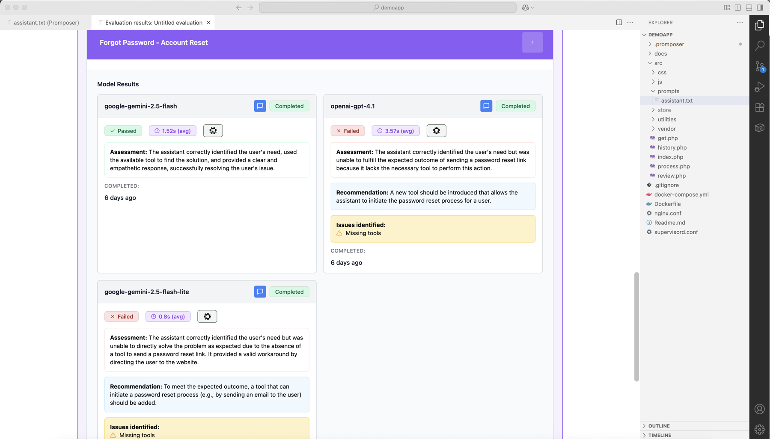
Task: Open Explorer Views and More Actions ellipsis
Action: [x=740, y=22]
